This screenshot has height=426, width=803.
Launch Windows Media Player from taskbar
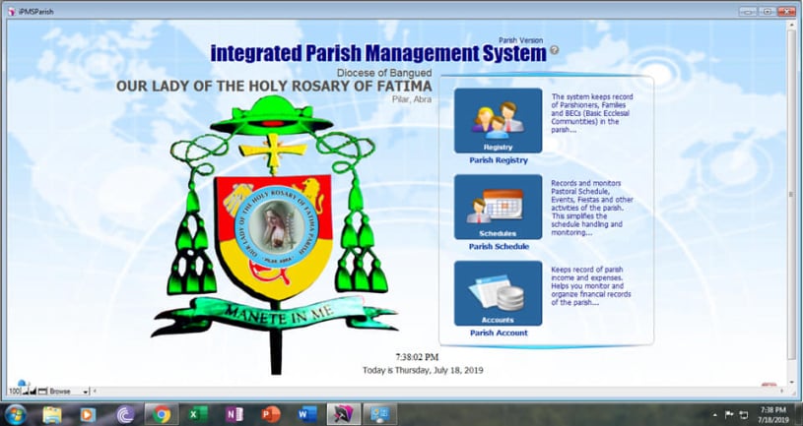coord(88,414)
